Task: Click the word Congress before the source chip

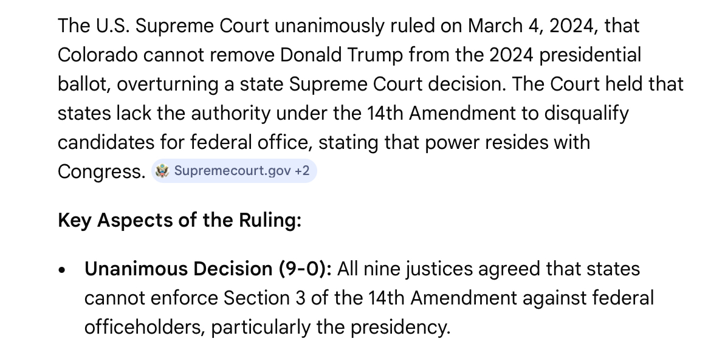Action: click(101, 172)
